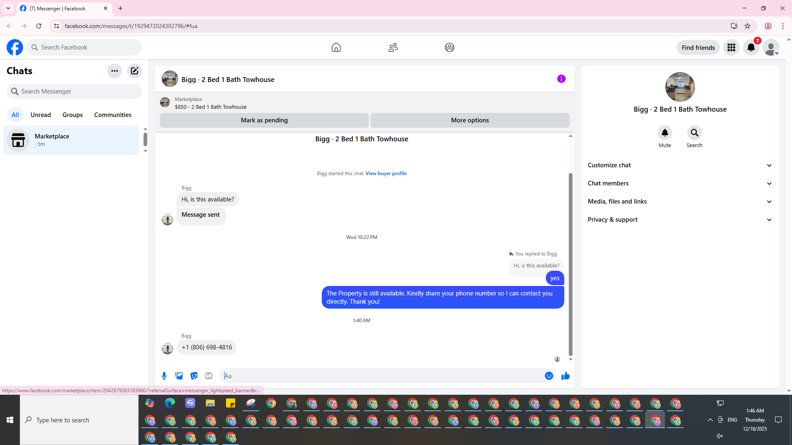Mute this conversation
The height and width of the screenshot is (445, 792).
click(x=665, y=133)
